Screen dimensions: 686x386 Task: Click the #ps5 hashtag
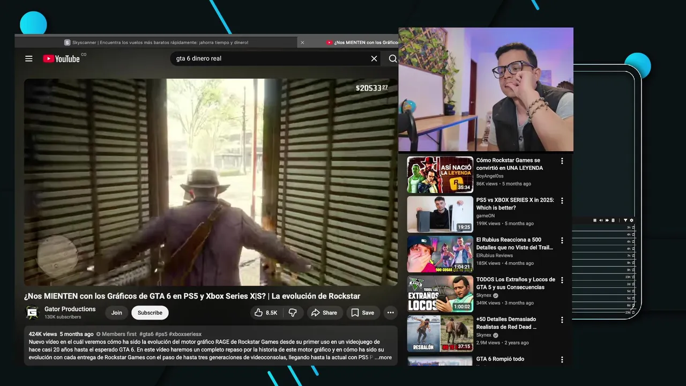click(x=161, y=334)
